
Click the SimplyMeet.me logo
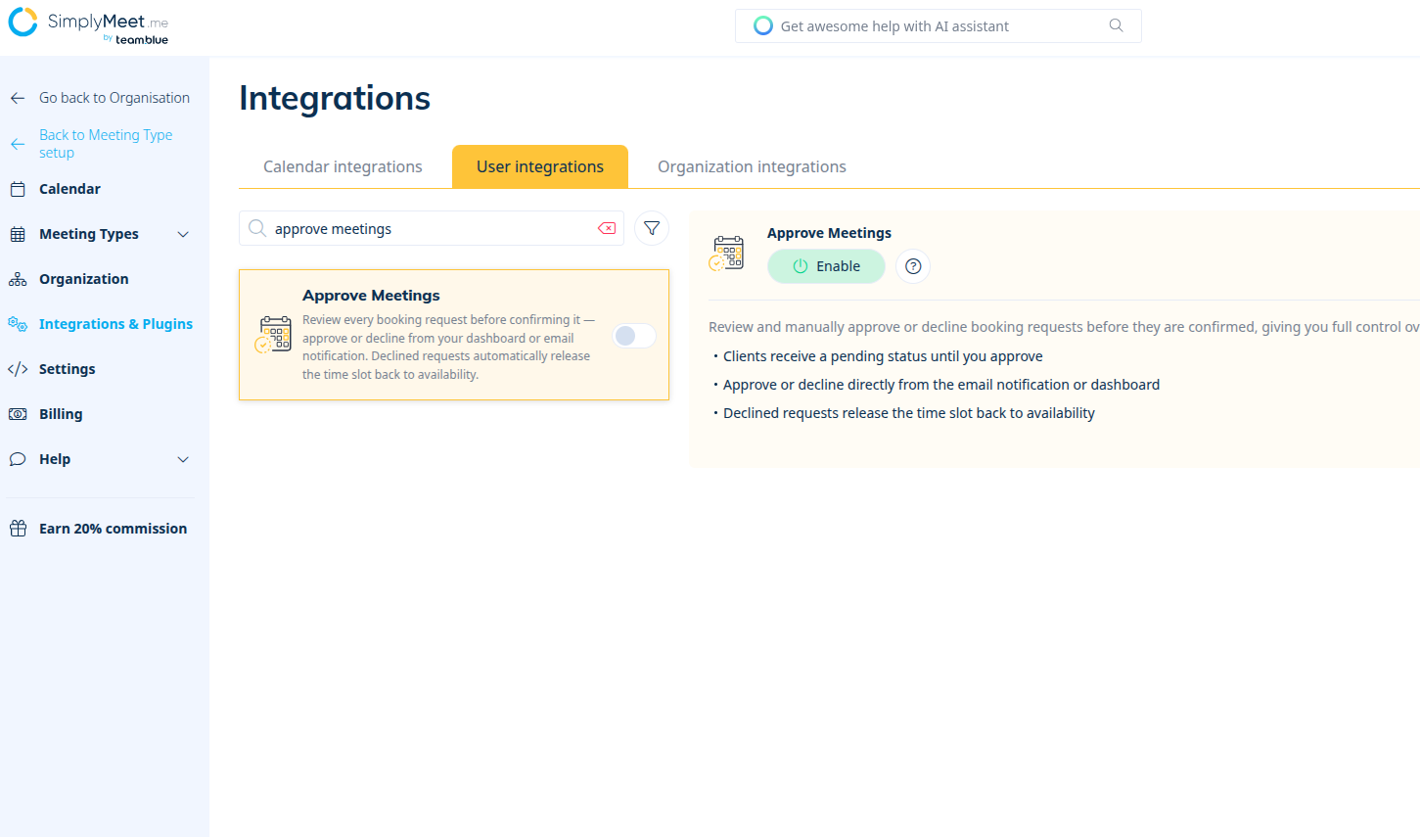pos(88,25)
